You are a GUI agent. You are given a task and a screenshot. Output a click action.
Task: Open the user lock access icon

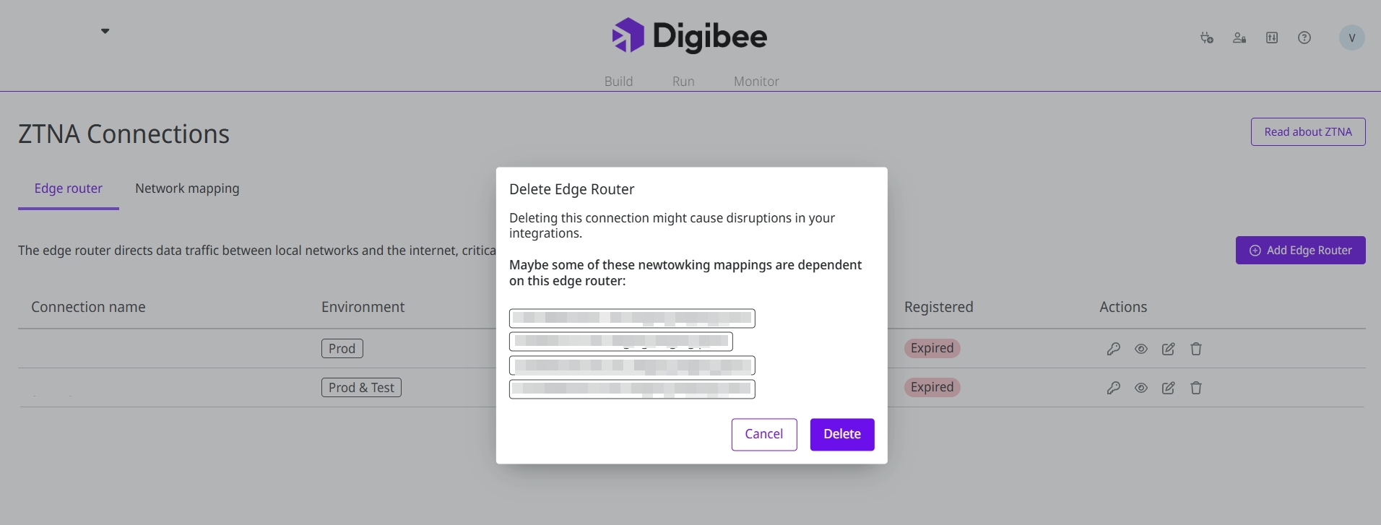(x=1239, y=38)
